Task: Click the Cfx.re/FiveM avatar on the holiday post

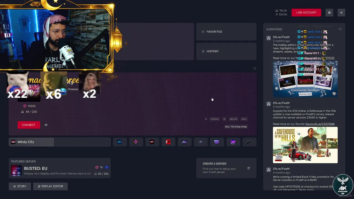Action: pos(268,38)
